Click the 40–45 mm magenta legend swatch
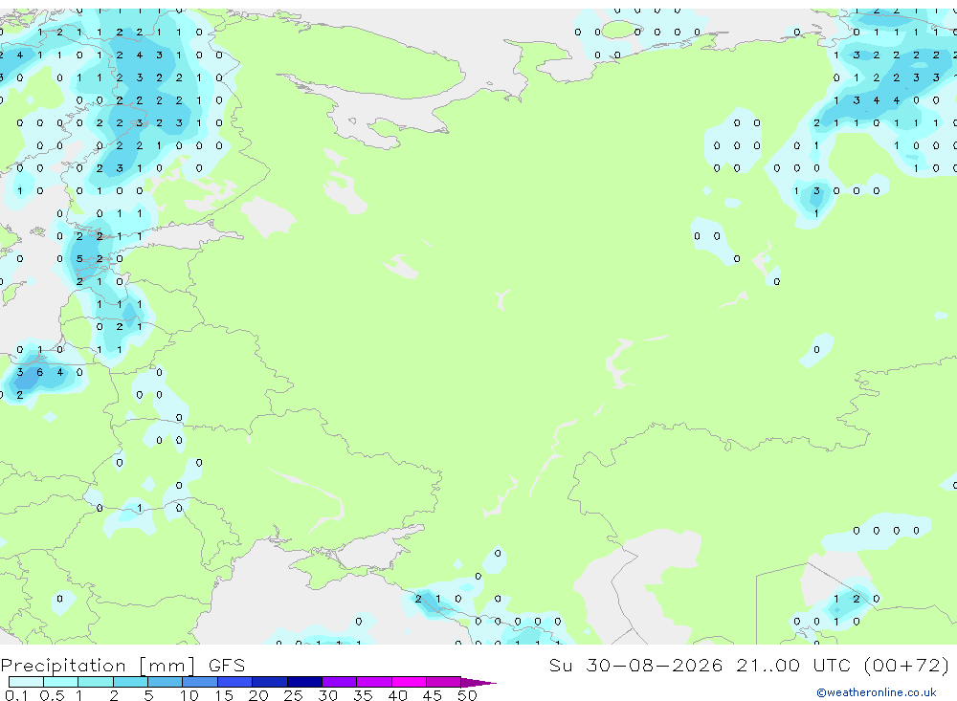957x701 pixels. (409, 682)
